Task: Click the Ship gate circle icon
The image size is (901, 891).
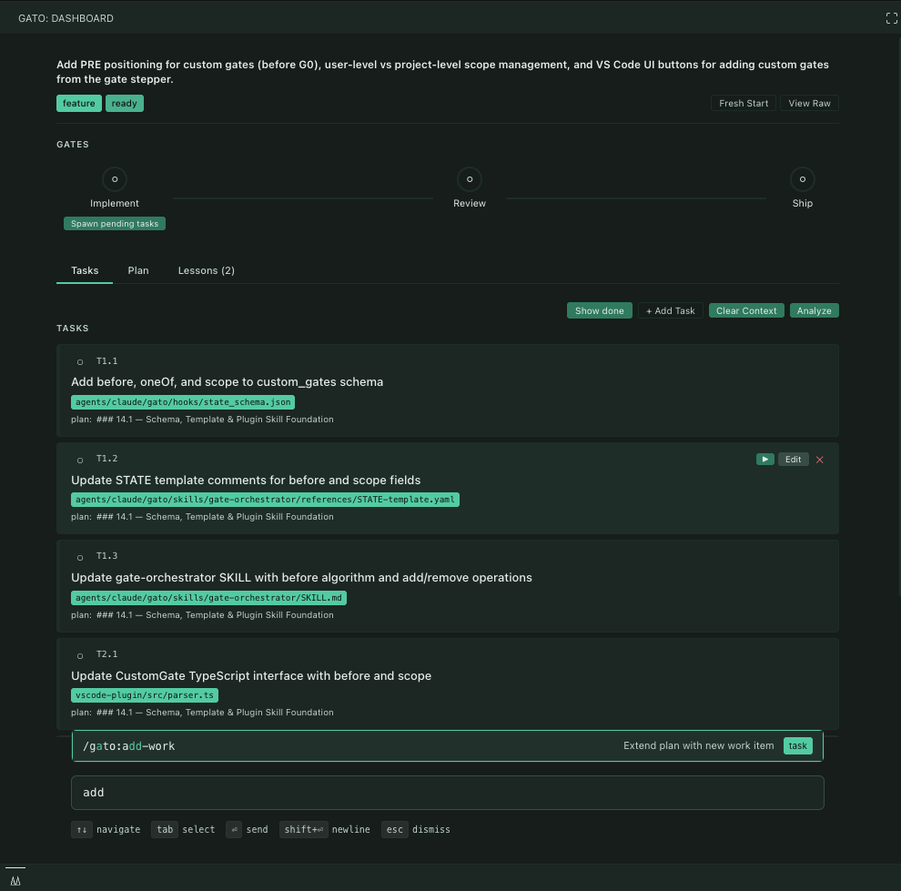Action: pos(802,178)
